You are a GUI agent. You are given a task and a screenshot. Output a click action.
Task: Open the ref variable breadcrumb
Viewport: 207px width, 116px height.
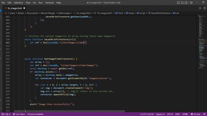coord(176,13)
